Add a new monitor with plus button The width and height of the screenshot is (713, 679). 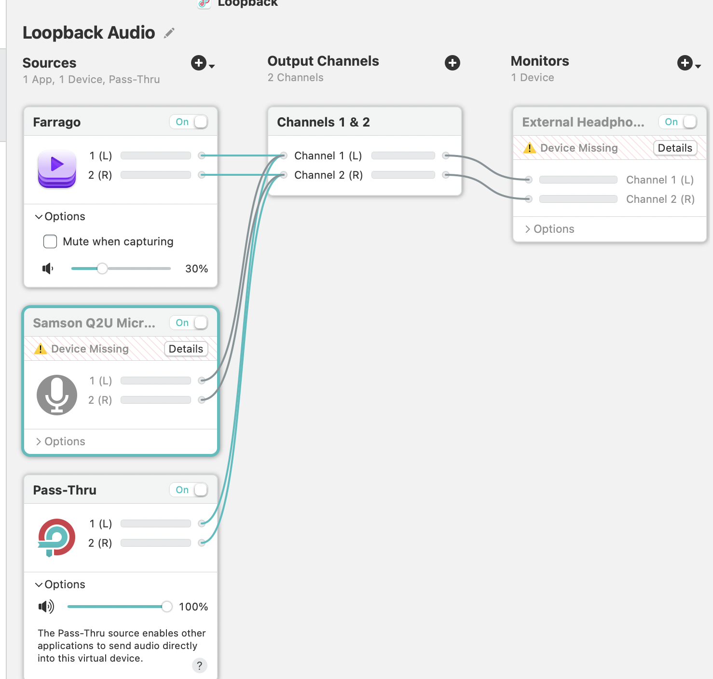pyautogui.click(x=685, y=63)
